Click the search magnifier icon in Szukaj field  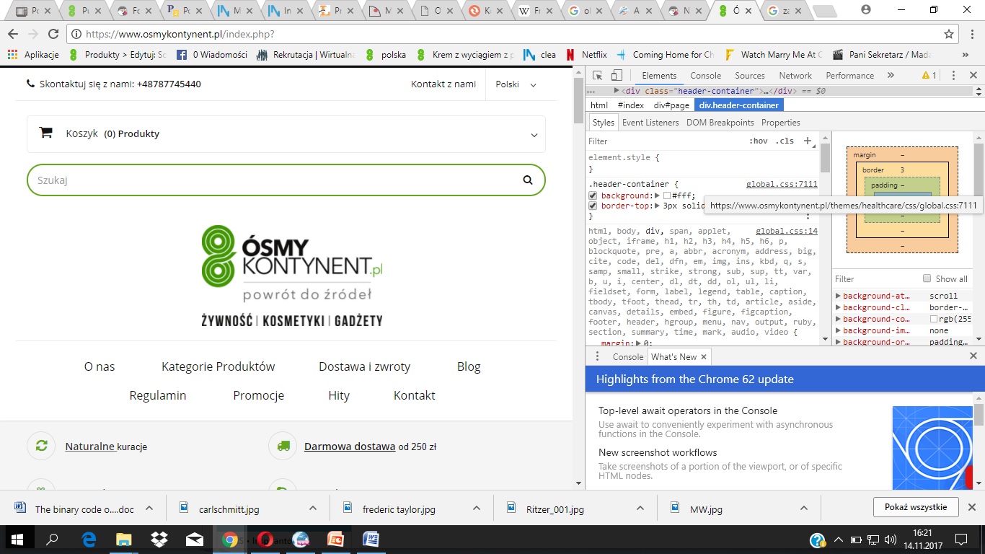[528, 180]
